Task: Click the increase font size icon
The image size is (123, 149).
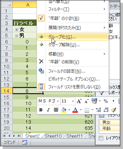Action: click(x=79, y=101)
